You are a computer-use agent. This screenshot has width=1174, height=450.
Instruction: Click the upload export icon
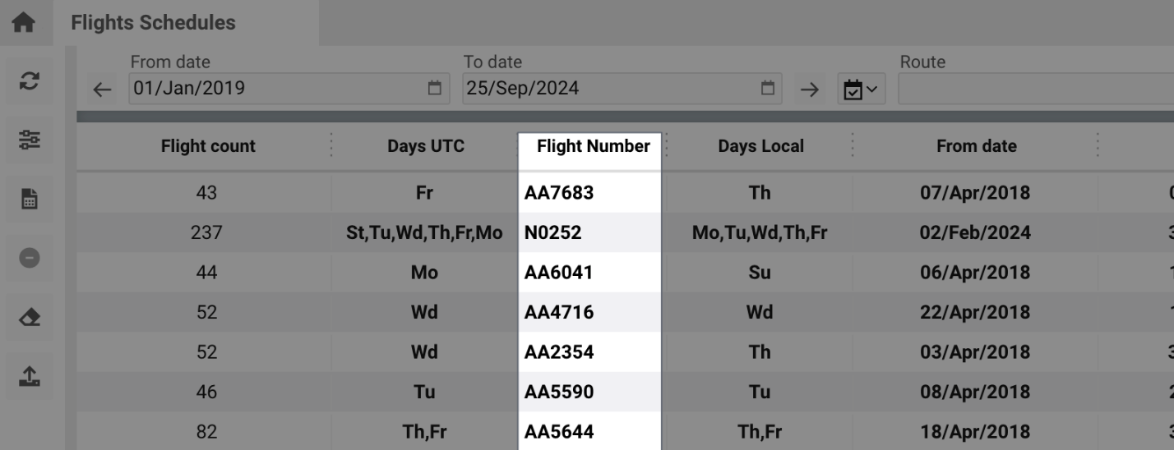[x=29, y=376]
